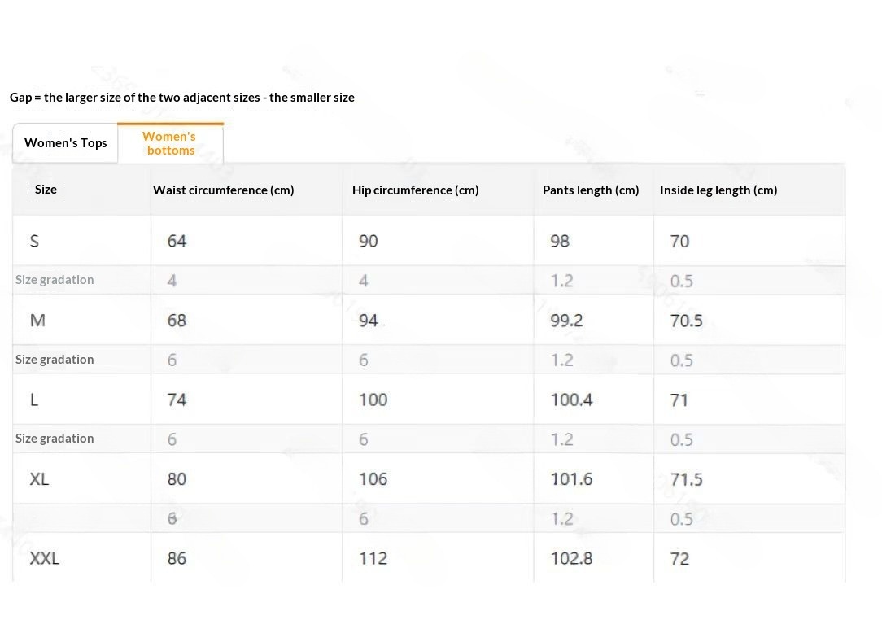Pick the XXL size row label
This screenshot has height=620, width=882.
coord(44,558)
